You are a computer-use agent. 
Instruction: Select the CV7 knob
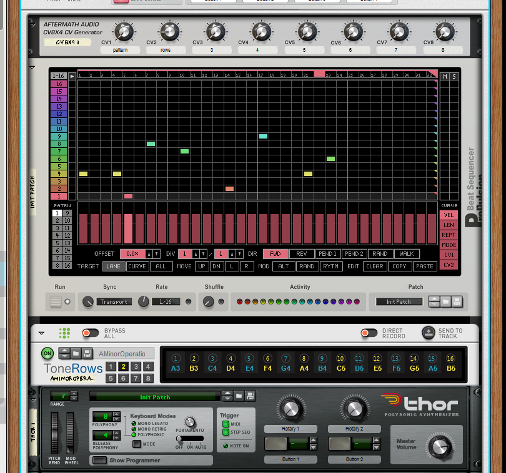[399, 32]
